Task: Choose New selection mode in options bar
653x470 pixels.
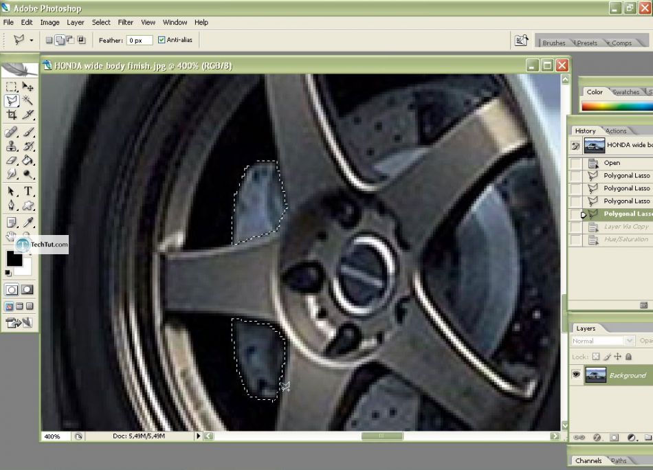Action: [x=49, y=41]
